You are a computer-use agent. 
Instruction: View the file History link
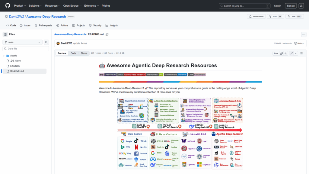[x=299, y=43]
